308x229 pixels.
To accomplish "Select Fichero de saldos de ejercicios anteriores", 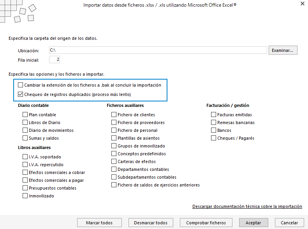I will click(x=114, y=185).
